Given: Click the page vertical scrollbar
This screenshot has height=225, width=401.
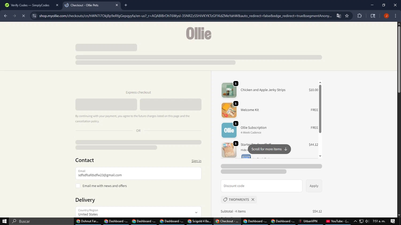Looking at the screenshot, I should 399,59.
